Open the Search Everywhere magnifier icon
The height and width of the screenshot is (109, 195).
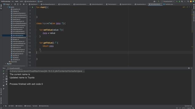[x=188, y=1]
